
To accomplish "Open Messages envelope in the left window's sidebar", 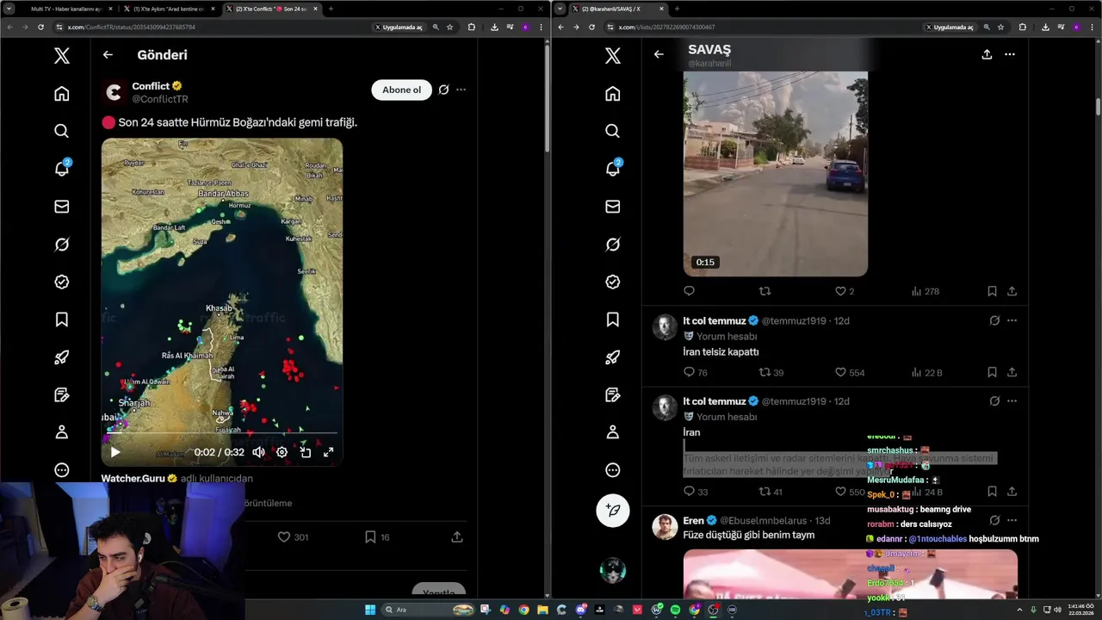I will 61,207.
